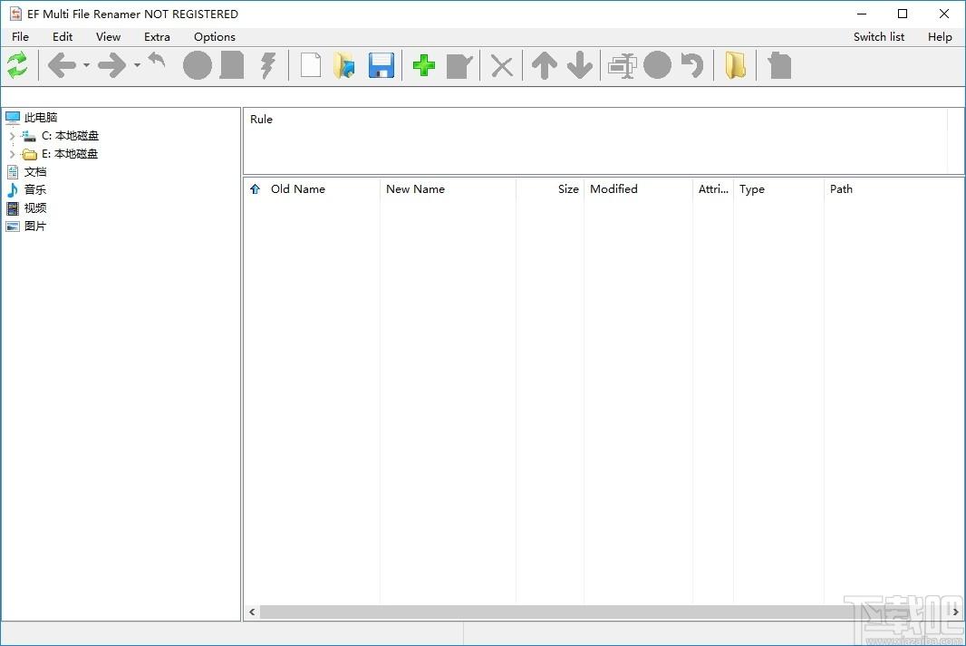The width and height of the screenshot is (966, 646).
Task: Expand the E: drive tree node
Action: click(12, 154)
